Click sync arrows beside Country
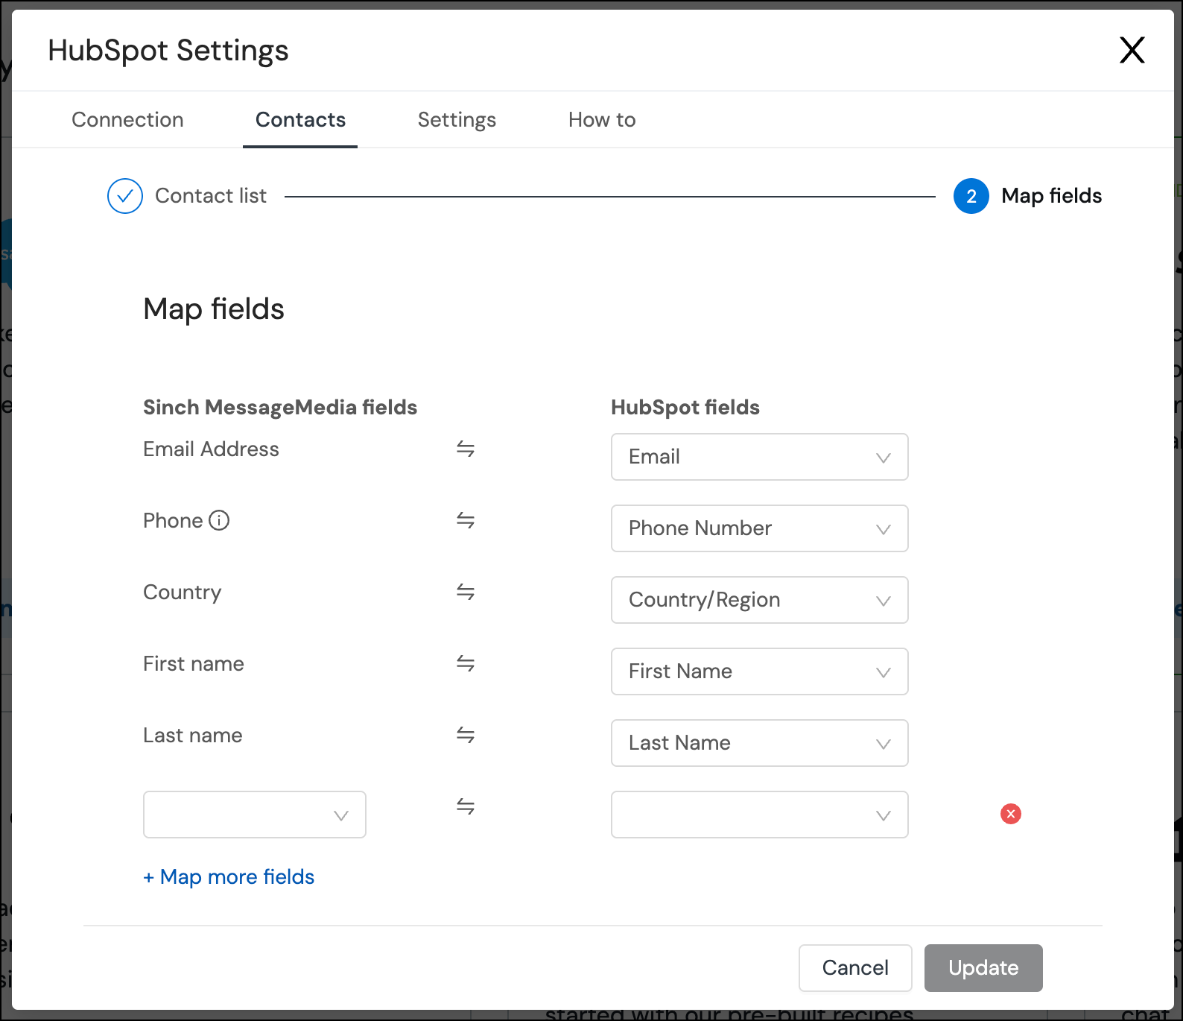The height and width of the screenshot is (1021, 1183). point(466,592)
